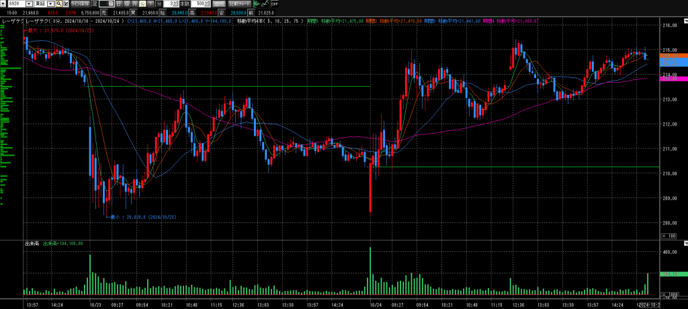This screenshot has height=309, width=688.
Task: Select the 分 minute timeframe button
Action: click(142, 4)
